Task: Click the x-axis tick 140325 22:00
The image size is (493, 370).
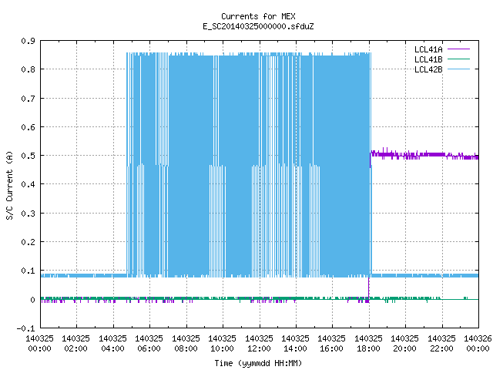Action: (x=441, y=344)
